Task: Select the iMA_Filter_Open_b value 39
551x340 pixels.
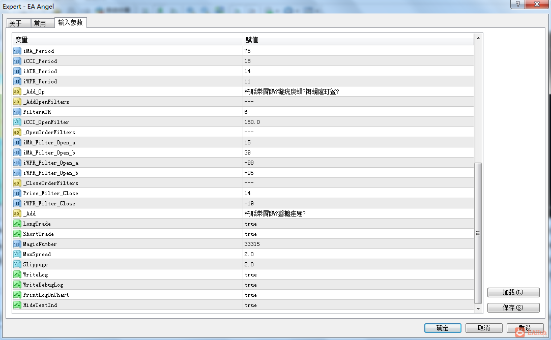Action: [248, 152]
